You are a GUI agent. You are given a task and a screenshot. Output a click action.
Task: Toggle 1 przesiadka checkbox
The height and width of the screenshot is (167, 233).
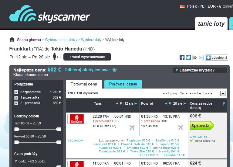click(x=16, y=98)
